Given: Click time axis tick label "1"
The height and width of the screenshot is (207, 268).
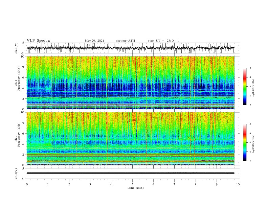Looking at the screenshot, I should tap(48, 184).
